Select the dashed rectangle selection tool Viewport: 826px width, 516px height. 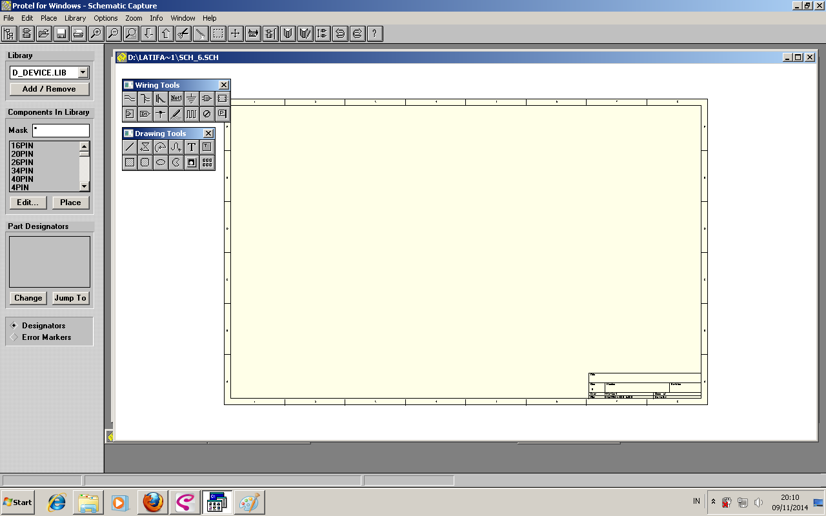[x=218, y=34]
